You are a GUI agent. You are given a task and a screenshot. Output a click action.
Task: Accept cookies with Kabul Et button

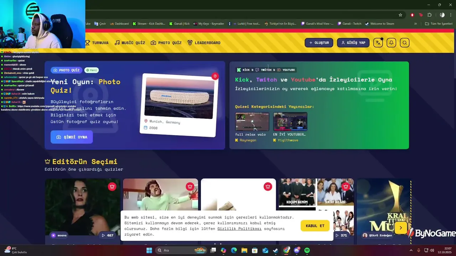click(x=315, y=226)
